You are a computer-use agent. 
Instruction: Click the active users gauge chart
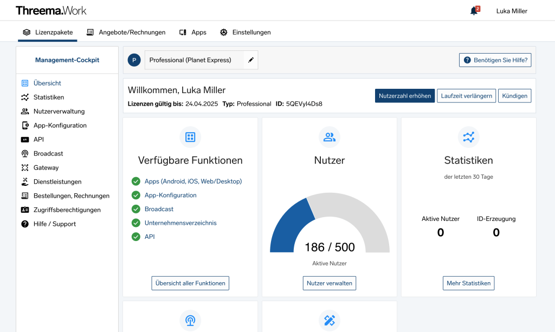pos(330,223)
